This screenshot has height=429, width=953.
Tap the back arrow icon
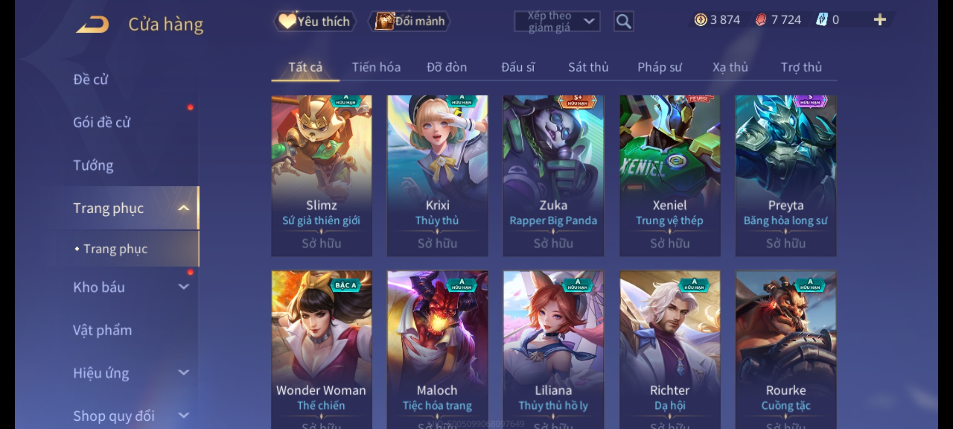[x=93, y=24]
